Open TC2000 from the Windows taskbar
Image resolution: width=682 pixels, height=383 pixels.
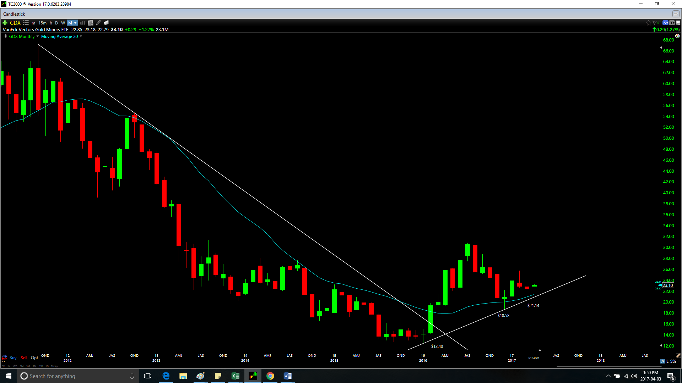(x=253, y=376)
